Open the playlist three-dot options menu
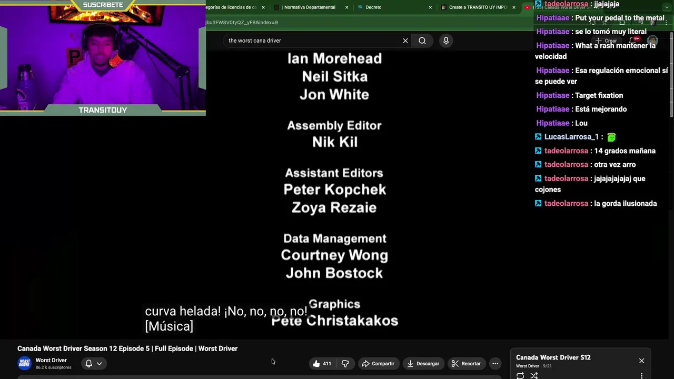Screen dimensions: 674x379 pyautogui.click(x=641, y=375)
